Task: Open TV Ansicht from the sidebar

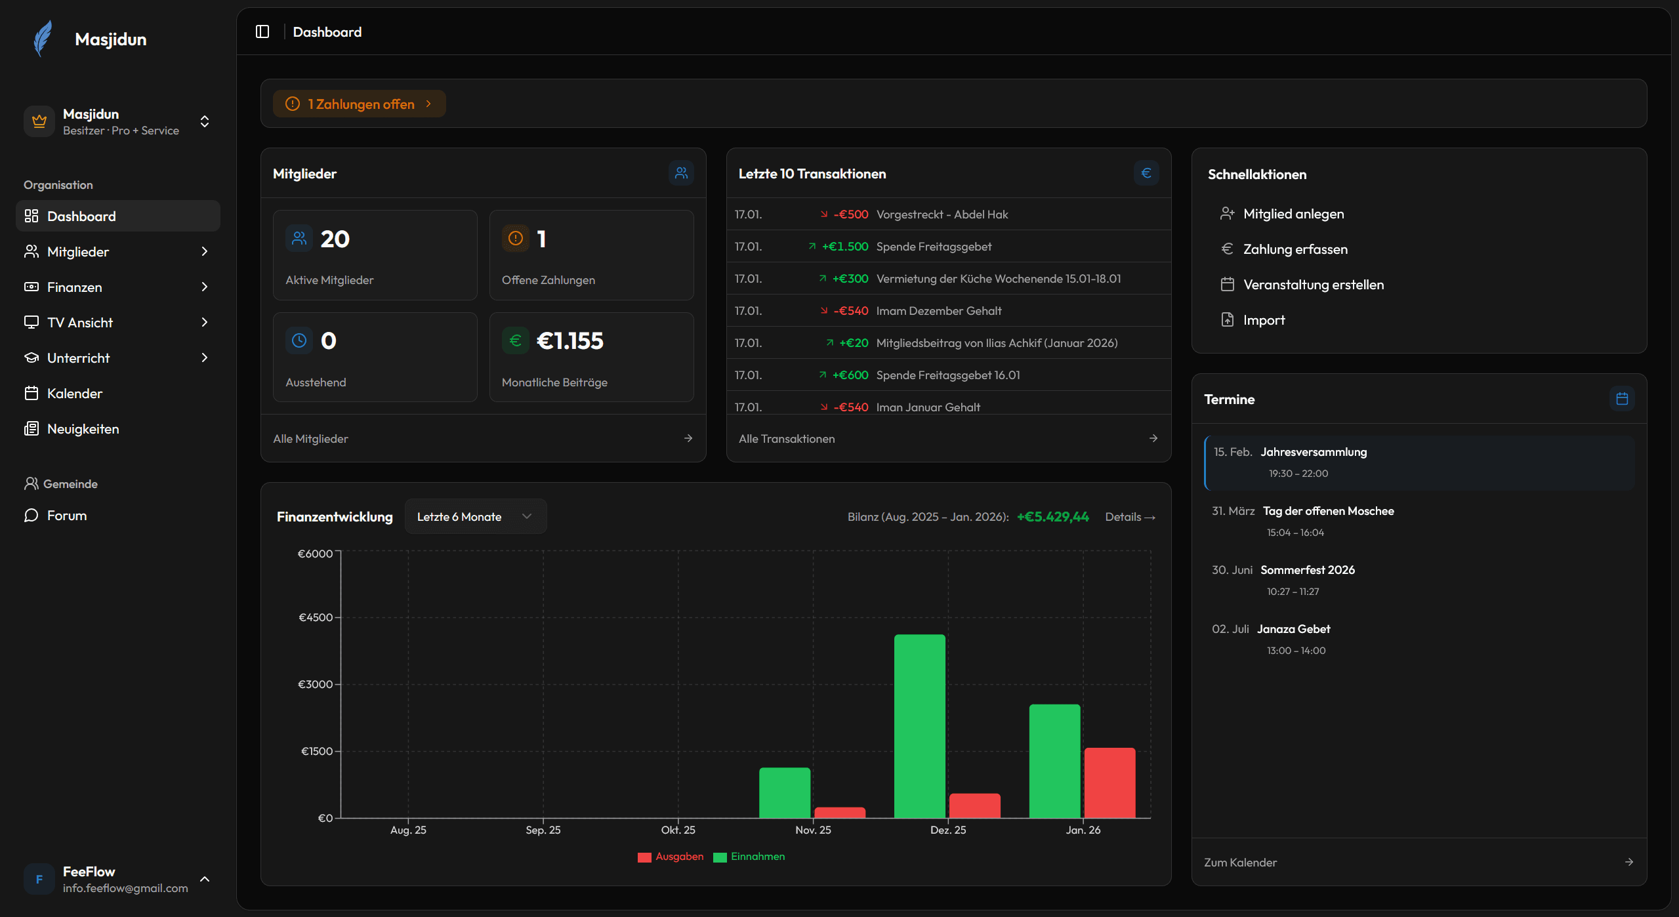Action: click(x=80, y=322)
